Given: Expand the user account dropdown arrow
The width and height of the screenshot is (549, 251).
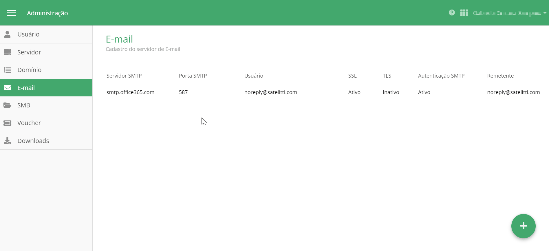Looking at the screenshot, I should [x=545, y=13].
